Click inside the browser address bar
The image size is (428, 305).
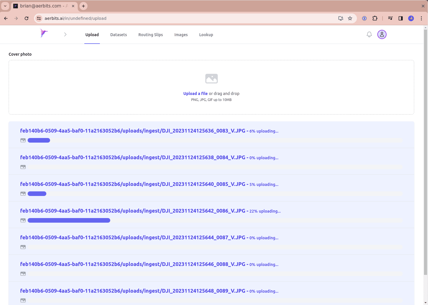point(76,18)
